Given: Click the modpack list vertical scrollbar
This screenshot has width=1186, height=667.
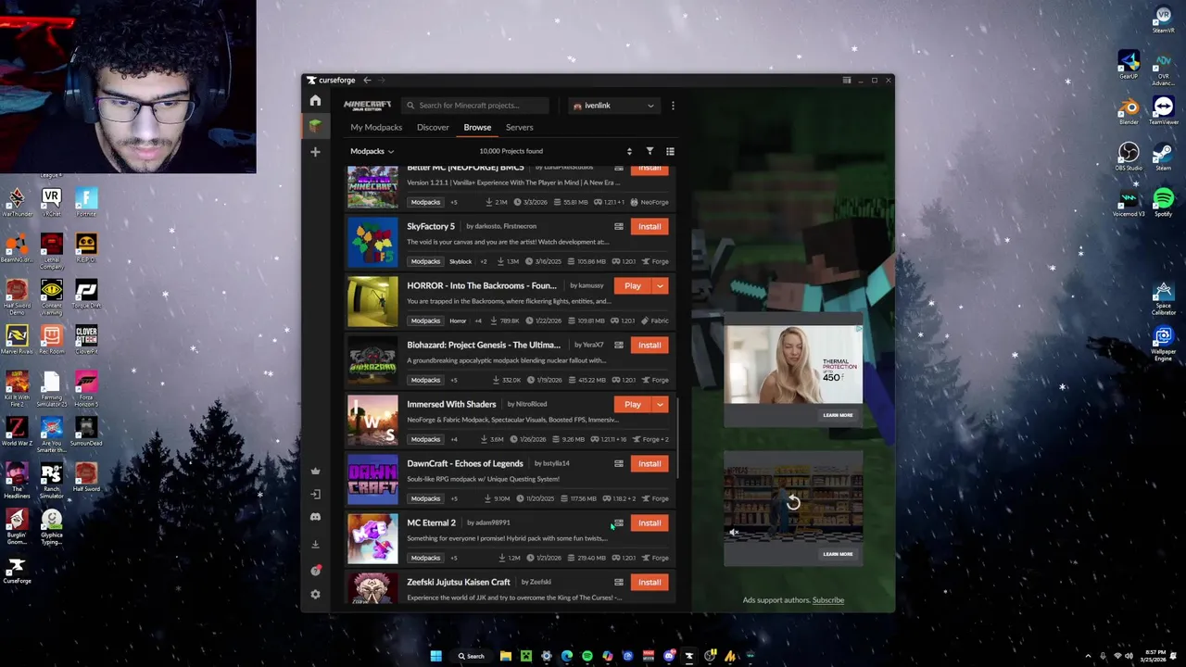Looking at the screenshot, I should (678, 438).
